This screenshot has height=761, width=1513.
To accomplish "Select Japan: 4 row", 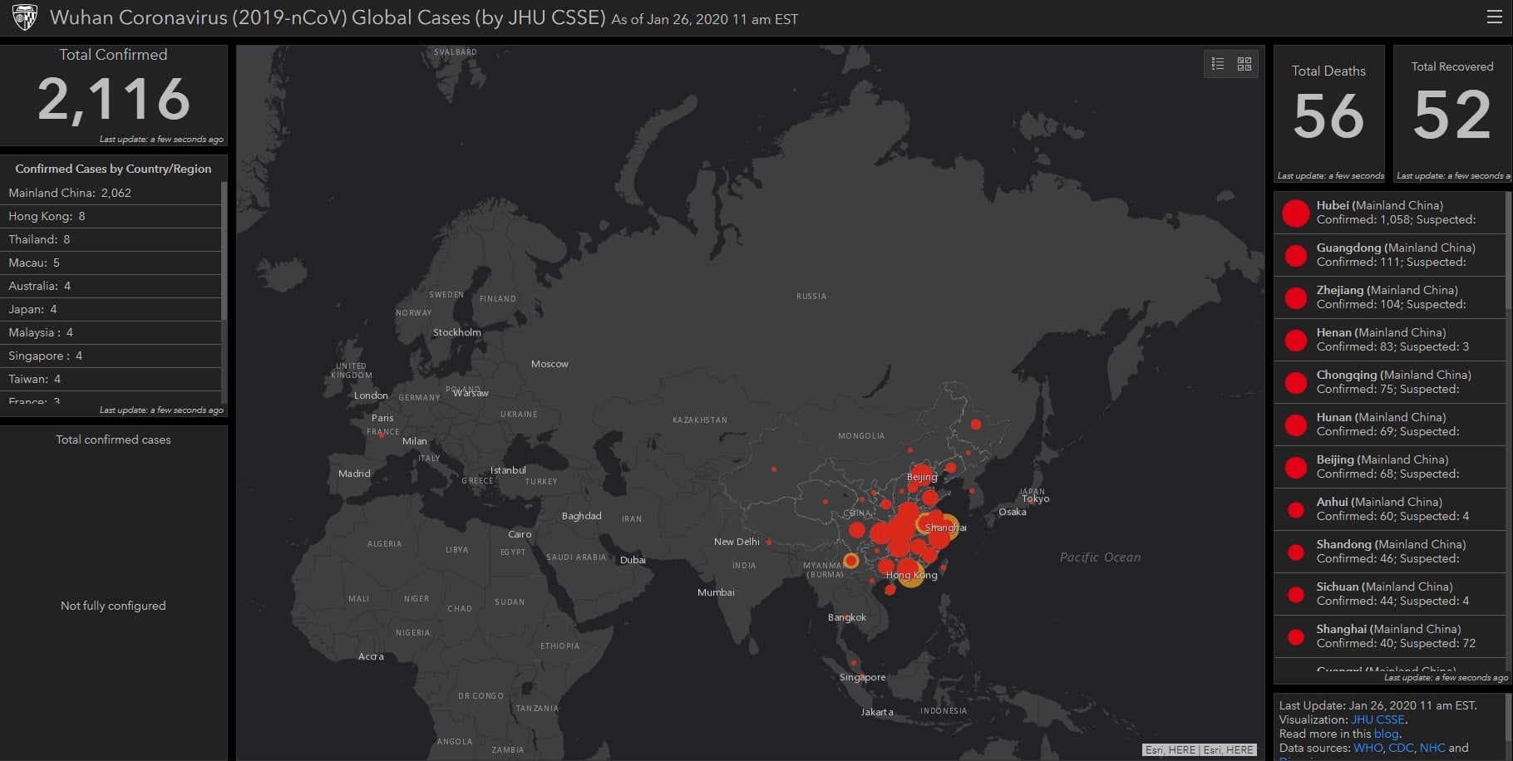I will click(x=111, y=309).
